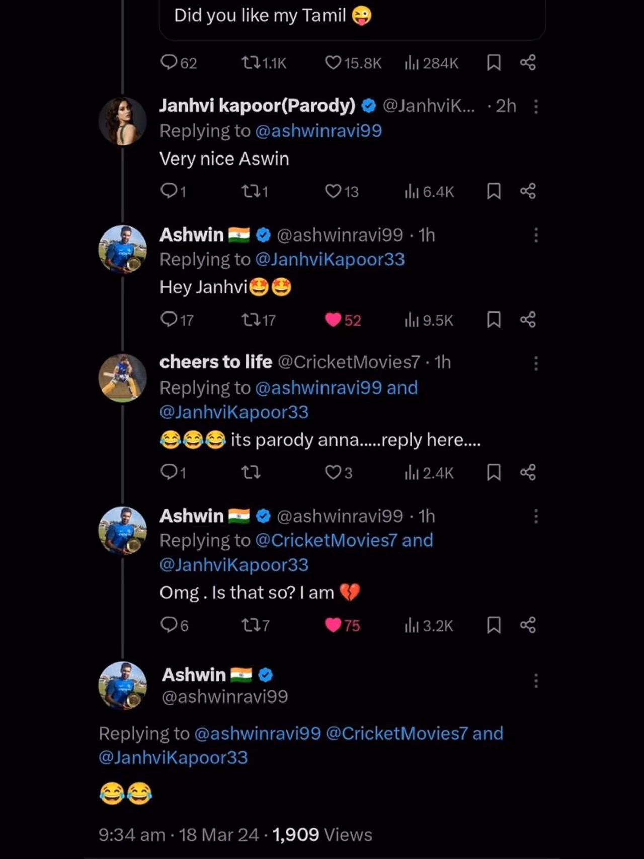644x859 pixels.
Task: Open the cheers to life profile name
Action: tap(216, 362)
